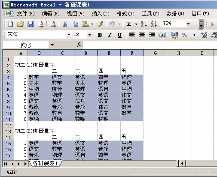The height and width of the screenshot is (177, 217).
Task: Click the Format Painter brush icon
Action: [100, 24]
